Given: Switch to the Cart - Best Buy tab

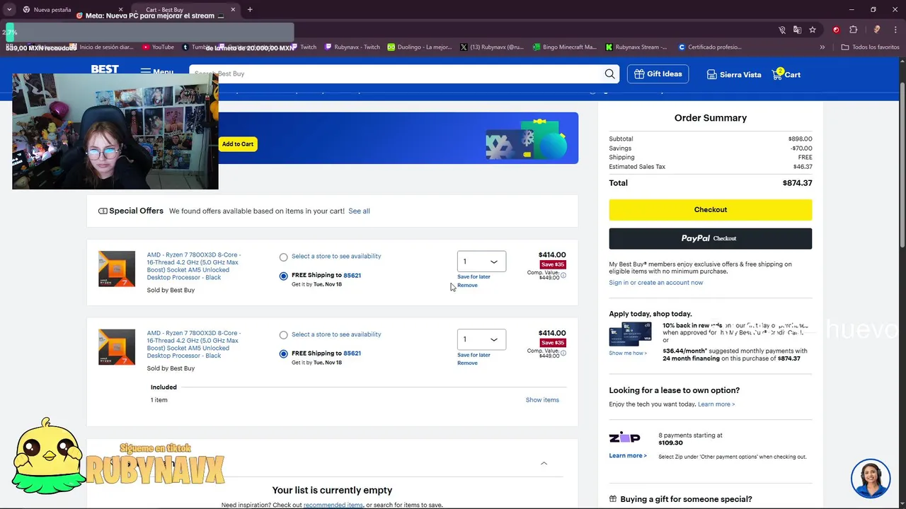Looking at the screenshot, I should pos(183,9).
